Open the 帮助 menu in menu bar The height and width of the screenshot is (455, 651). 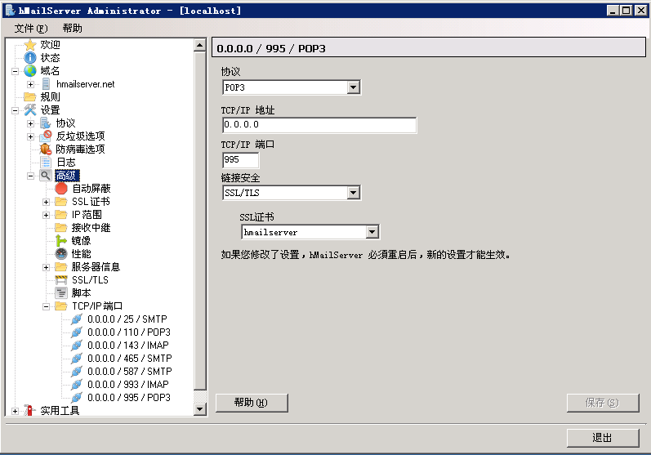[72, 29]
